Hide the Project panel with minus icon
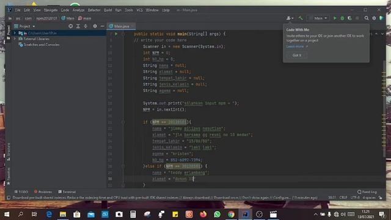 point(102,26)
